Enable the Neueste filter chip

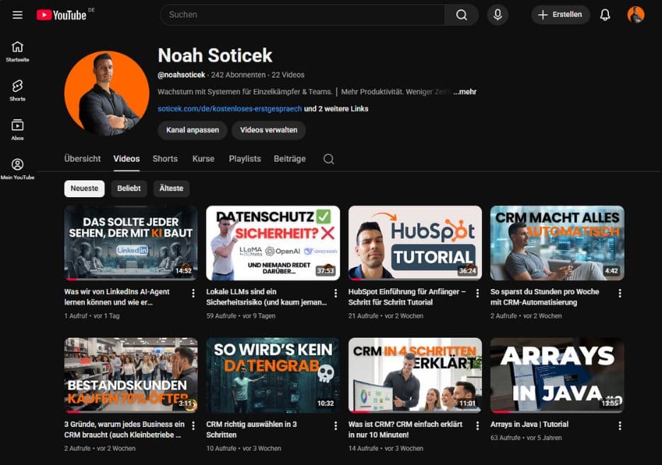pos(84,188)
